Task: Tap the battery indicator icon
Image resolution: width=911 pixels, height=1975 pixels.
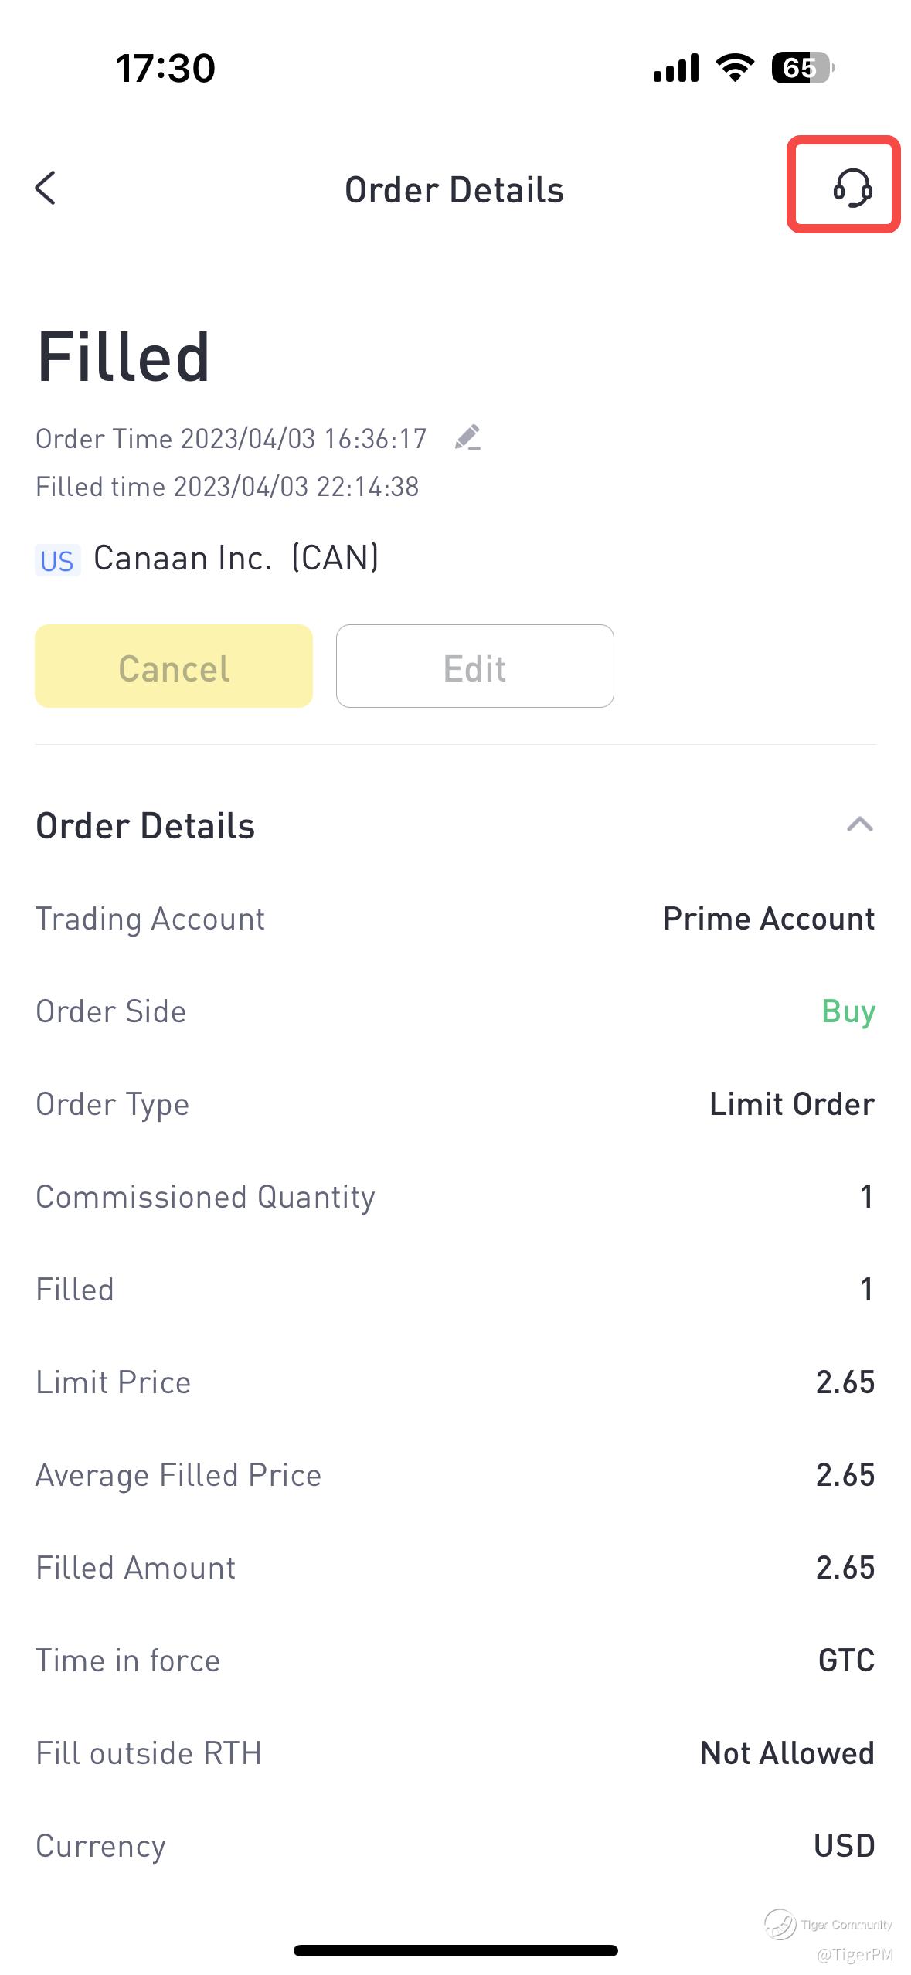Action: click(x=802, y=68)
